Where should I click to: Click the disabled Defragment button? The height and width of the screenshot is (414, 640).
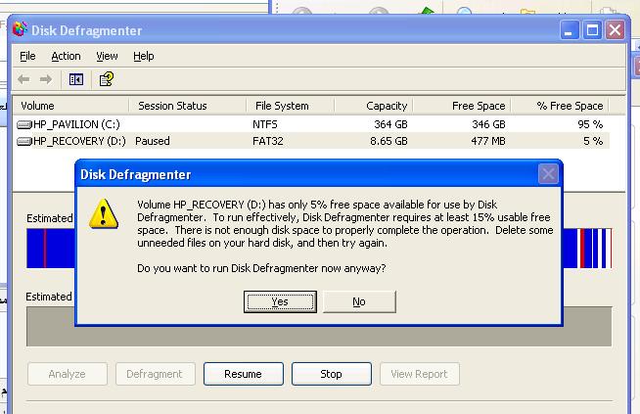[x=155, y=374]
